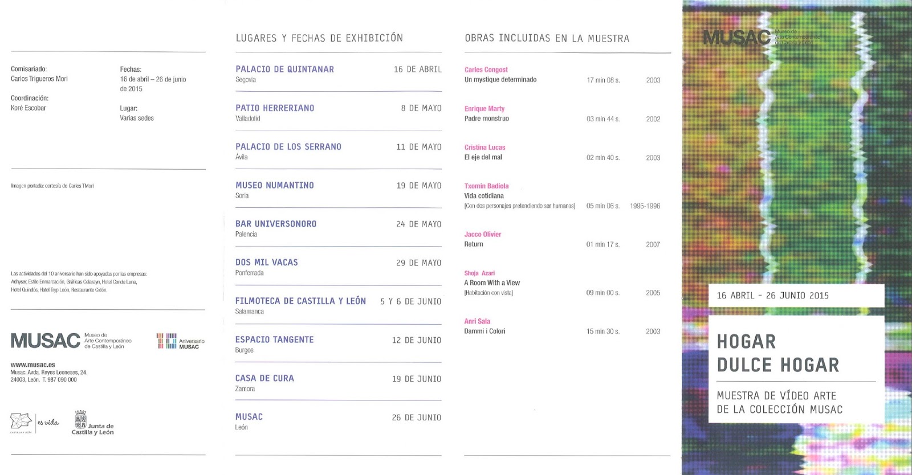Screen dimensions: 912x475
Task: Select the Palacio de Quintanar venue heading
Action: click(284, 69)
